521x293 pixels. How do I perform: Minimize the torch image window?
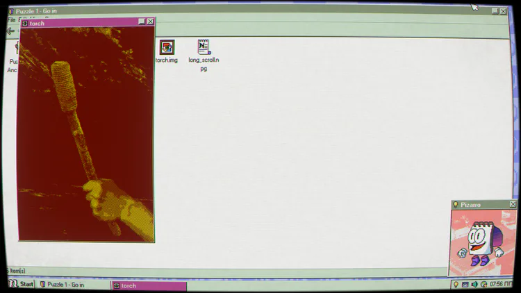142,22
